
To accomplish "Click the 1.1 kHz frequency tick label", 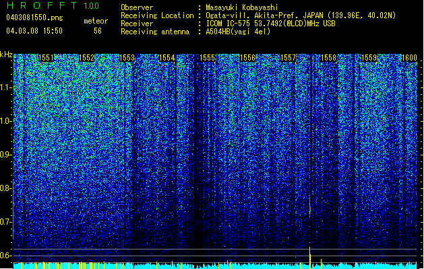I will click(5, 87).
